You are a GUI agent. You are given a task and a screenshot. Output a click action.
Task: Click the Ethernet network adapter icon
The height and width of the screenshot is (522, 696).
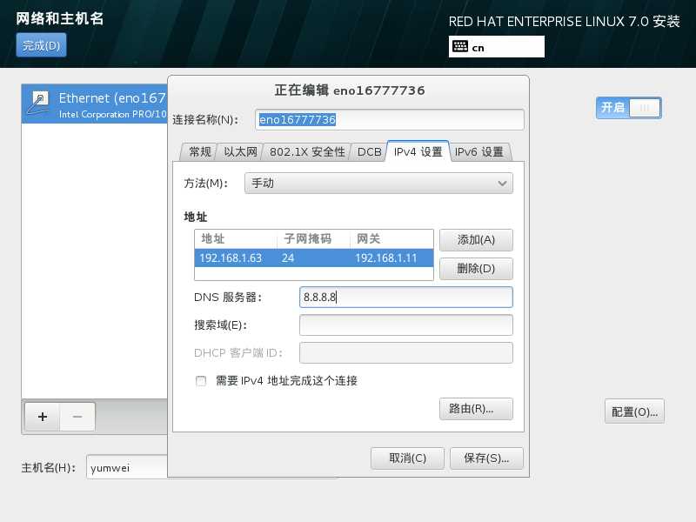39,103
